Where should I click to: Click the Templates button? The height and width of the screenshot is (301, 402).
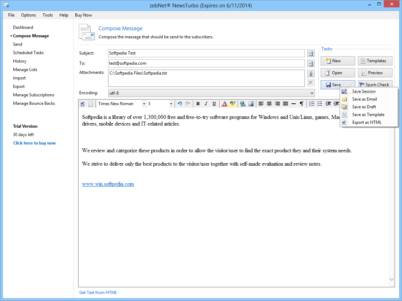(375, 61)
